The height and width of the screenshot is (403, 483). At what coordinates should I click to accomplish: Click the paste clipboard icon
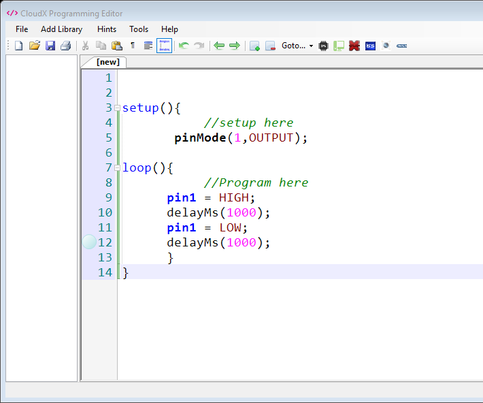[x=116, y=46]
